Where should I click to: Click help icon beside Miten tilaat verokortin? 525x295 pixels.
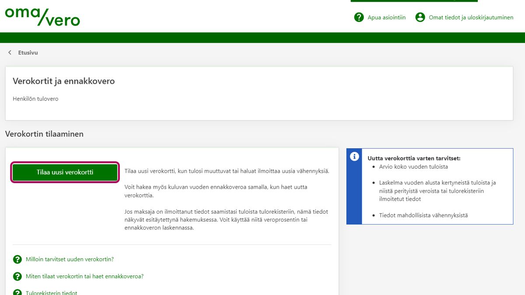click(x=17, y=276)
